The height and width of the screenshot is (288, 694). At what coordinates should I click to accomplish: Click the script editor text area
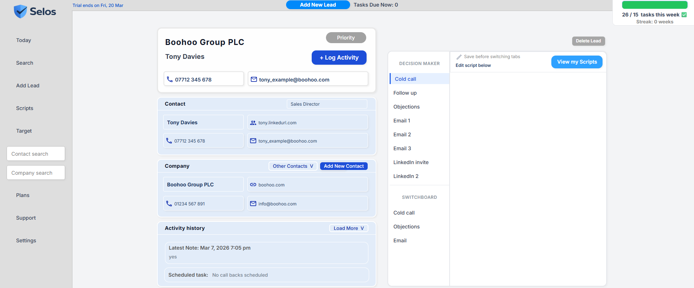click(528, 179)
